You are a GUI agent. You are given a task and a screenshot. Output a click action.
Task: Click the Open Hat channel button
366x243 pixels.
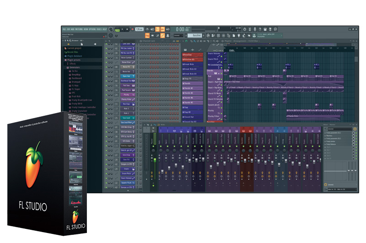pyautogui.click(x=128, y=76)
